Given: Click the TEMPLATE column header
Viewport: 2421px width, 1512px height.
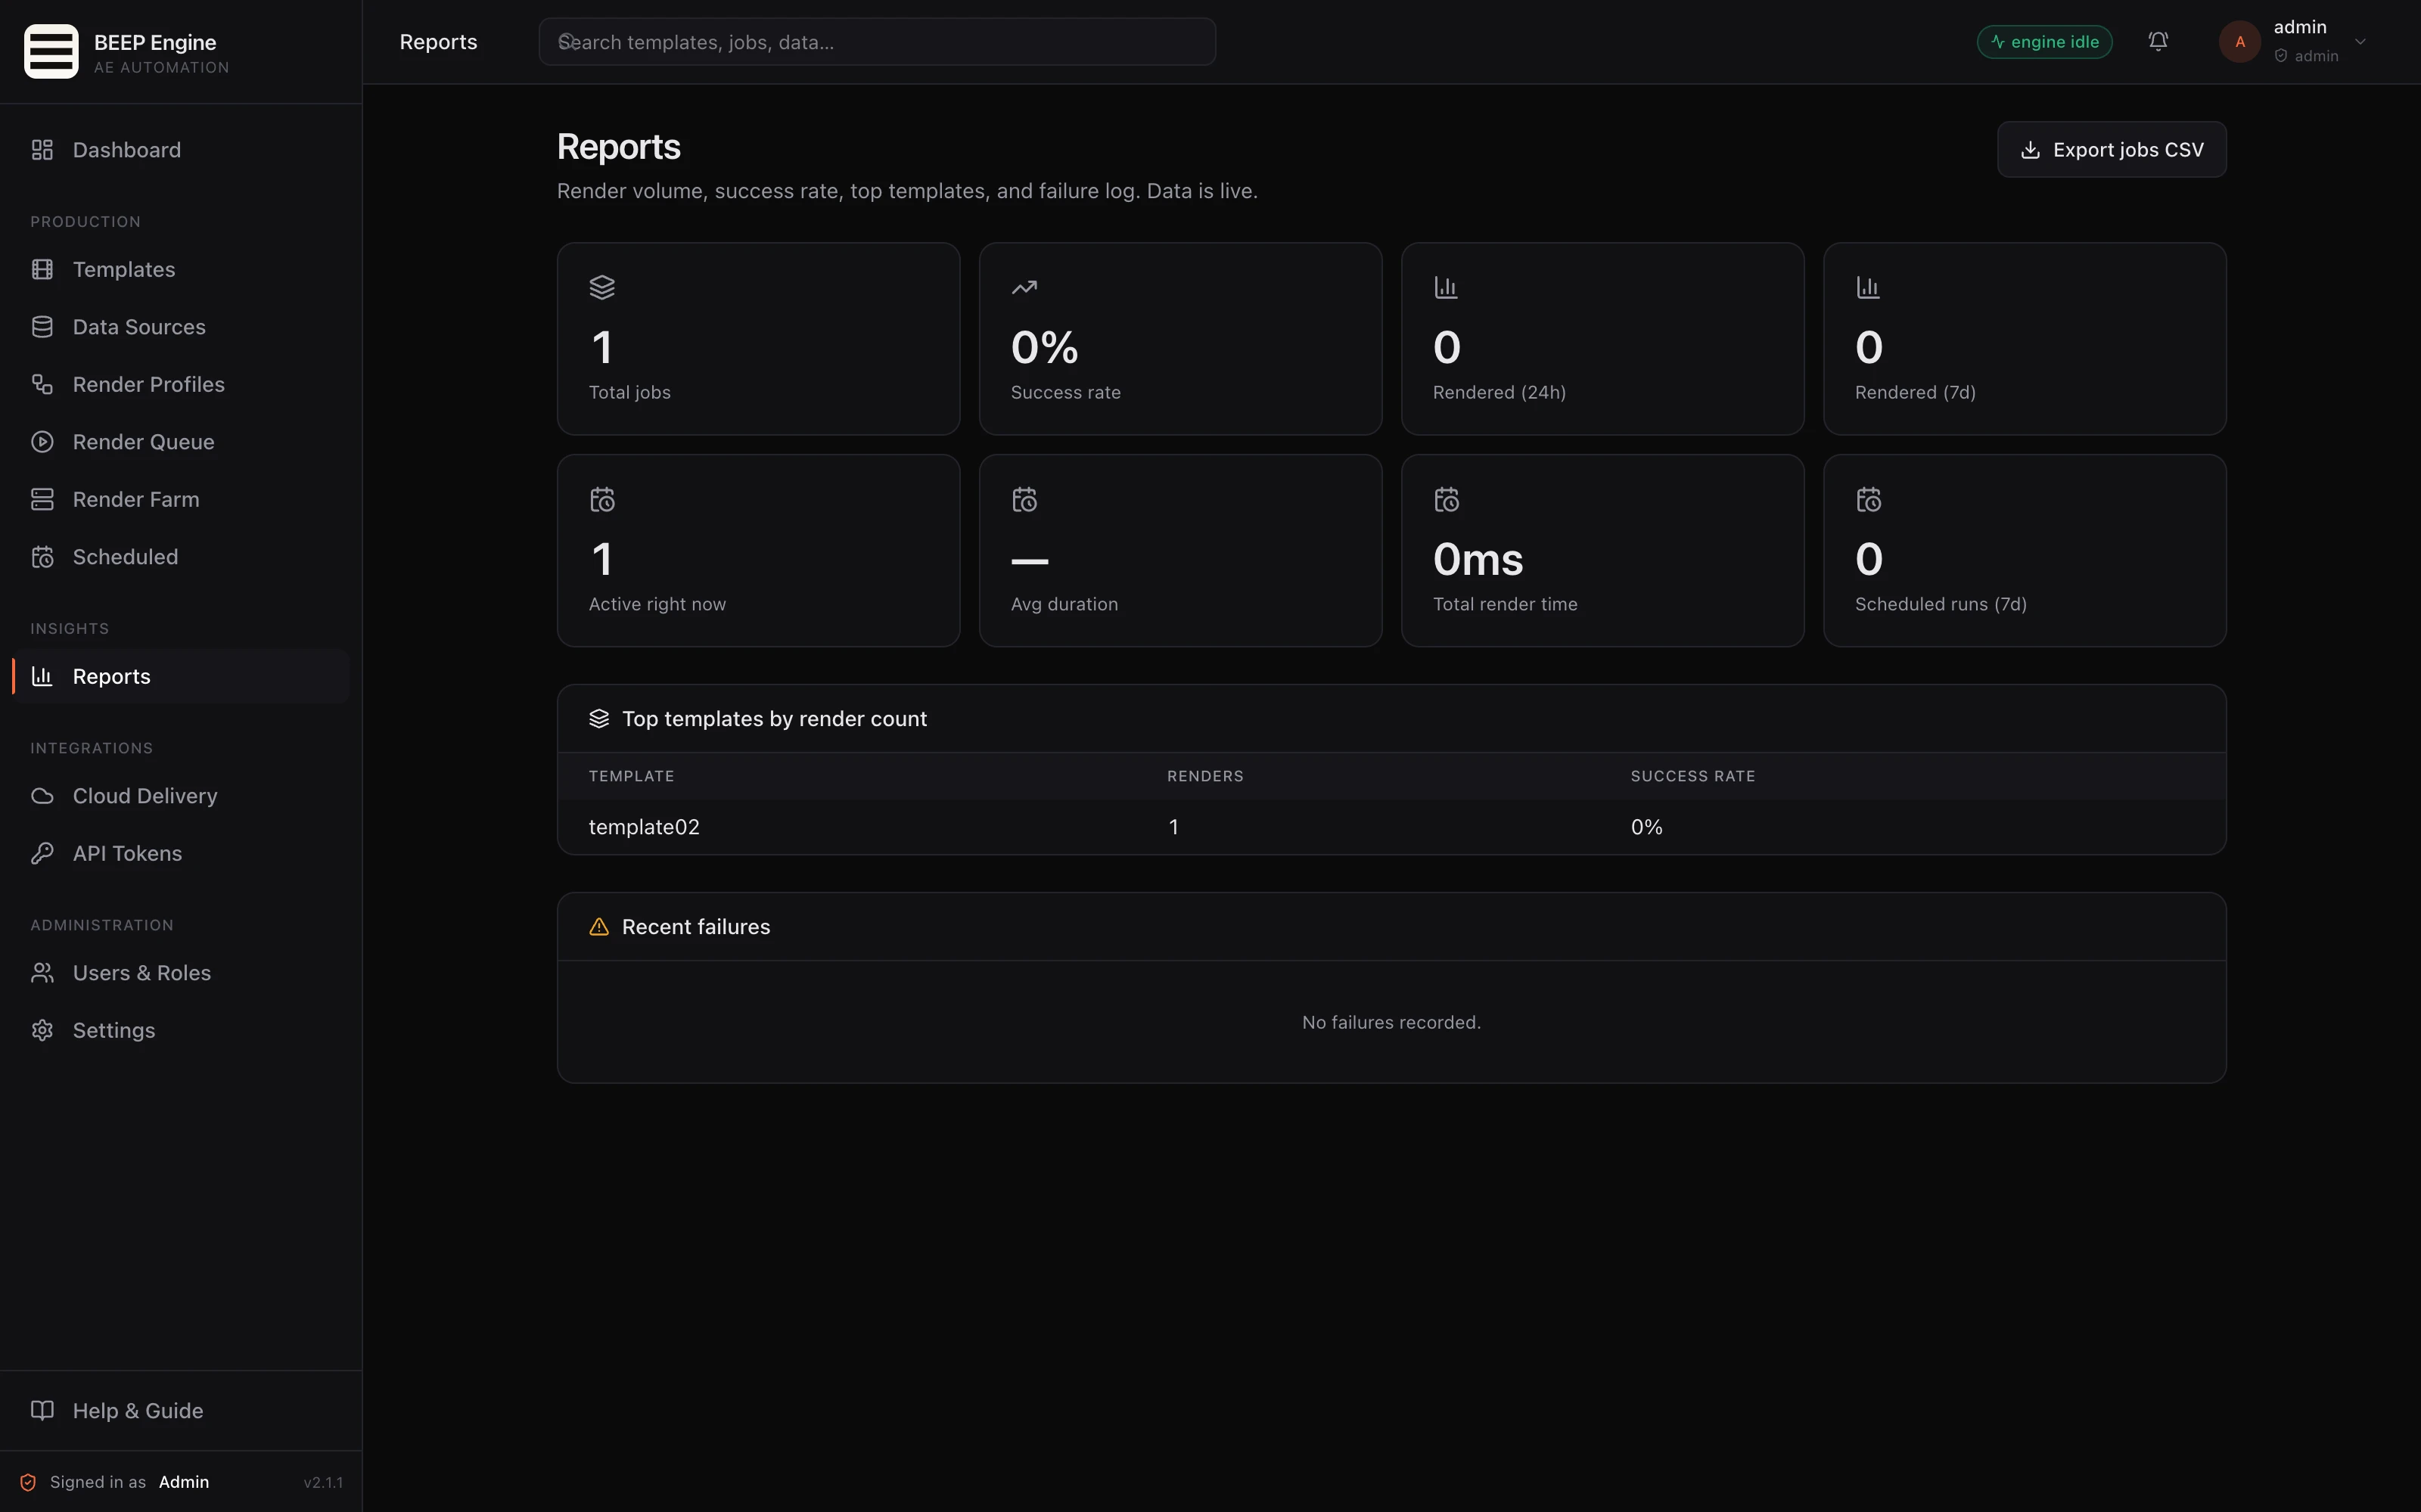Looking at the screenshot, I should [631, 776].
